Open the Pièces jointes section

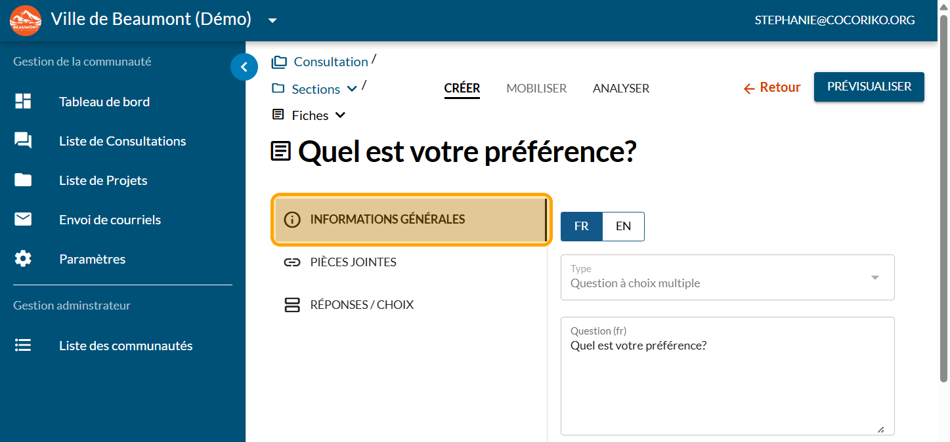click(353, 262)
